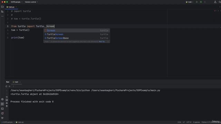Open the Python Packages tool window icon
Viewport: 221px width, 124px height.
pyautogui.click(x=2, y=99)
